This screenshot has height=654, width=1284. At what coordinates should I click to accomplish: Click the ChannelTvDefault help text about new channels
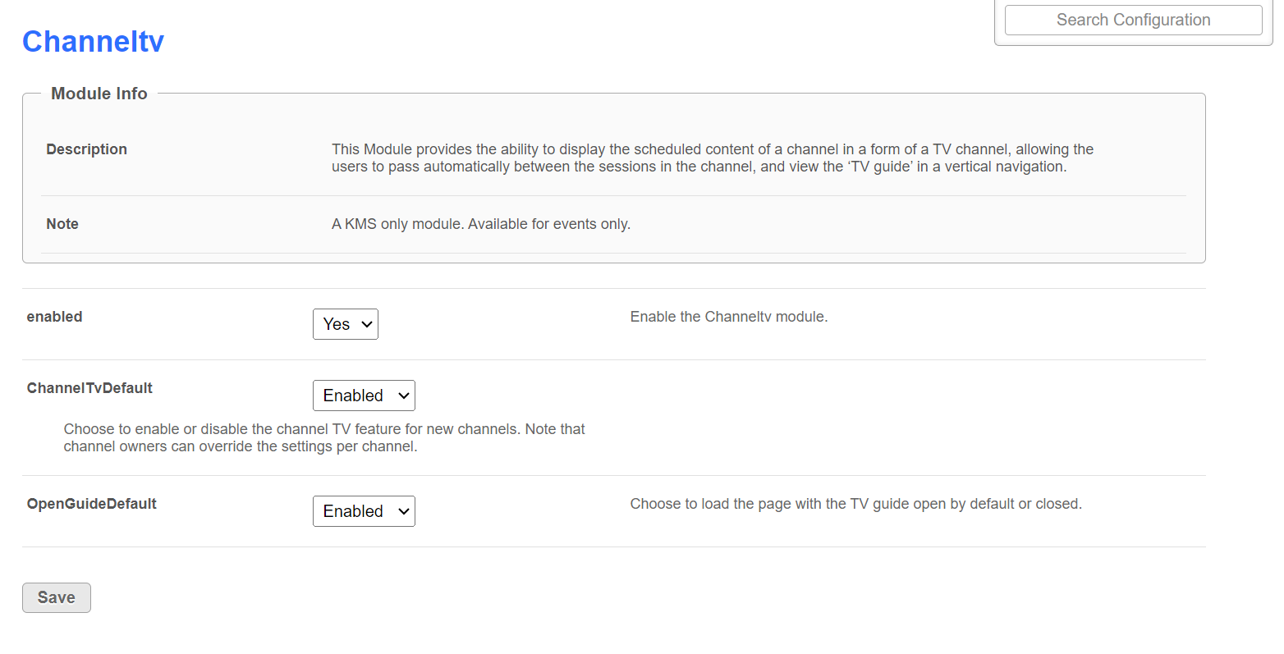(323, 438)
